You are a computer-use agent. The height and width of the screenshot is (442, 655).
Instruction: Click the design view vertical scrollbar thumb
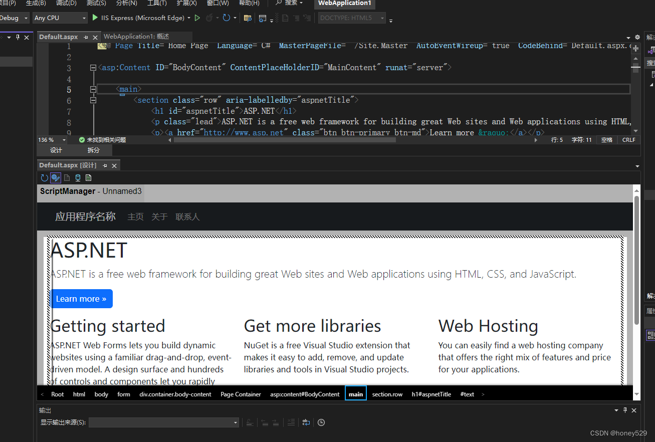[636, 260]
